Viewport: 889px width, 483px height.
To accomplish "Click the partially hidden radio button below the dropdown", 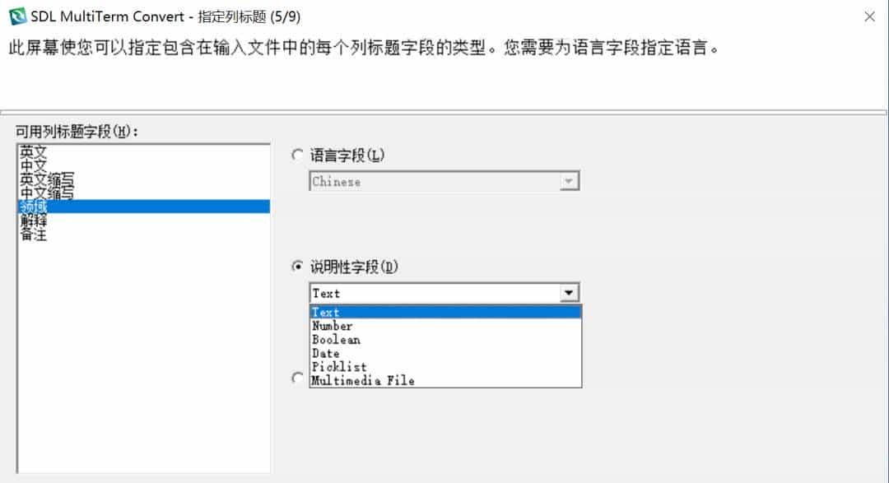I will [x=296, y=378].
